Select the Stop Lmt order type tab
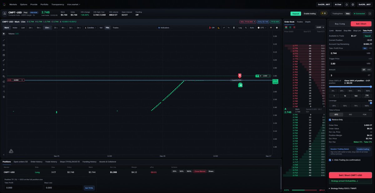This screenshot has height=193, width=375. 357,31
